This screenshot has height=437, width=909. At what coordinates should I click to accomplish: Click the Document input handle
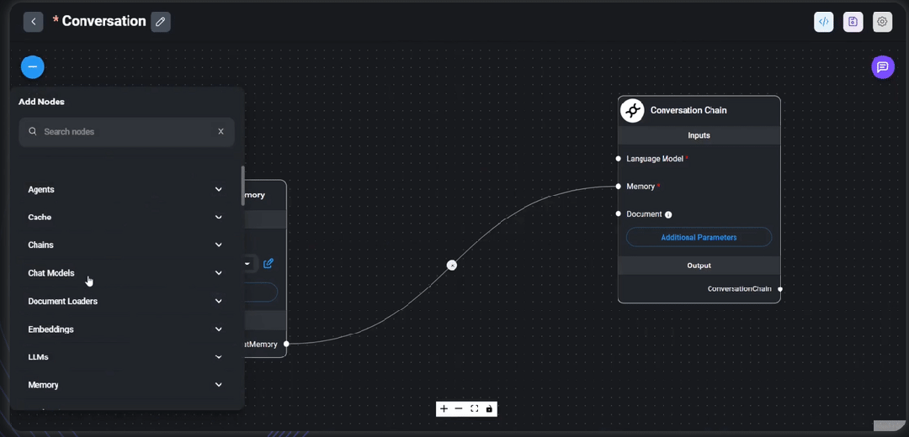(619, 213)
